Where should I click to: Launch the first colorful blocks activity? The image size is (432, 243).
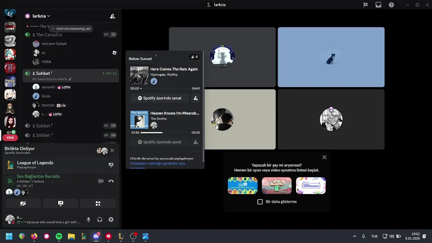click(243, 185)
